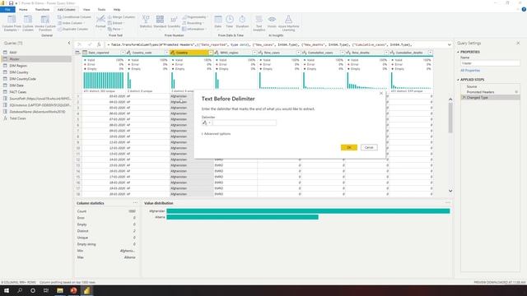Screen dimensions: 527x296
Task: Open the Standard number operations
Action: point(160,22)
